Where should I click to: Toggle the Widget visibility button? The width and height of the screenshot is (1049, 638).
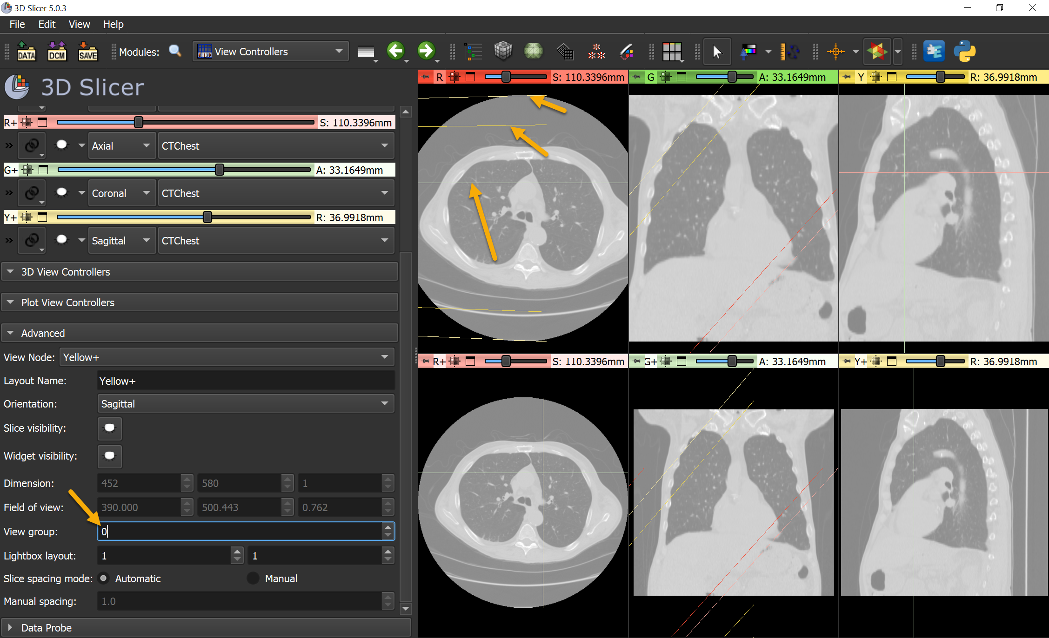point(109,456)
